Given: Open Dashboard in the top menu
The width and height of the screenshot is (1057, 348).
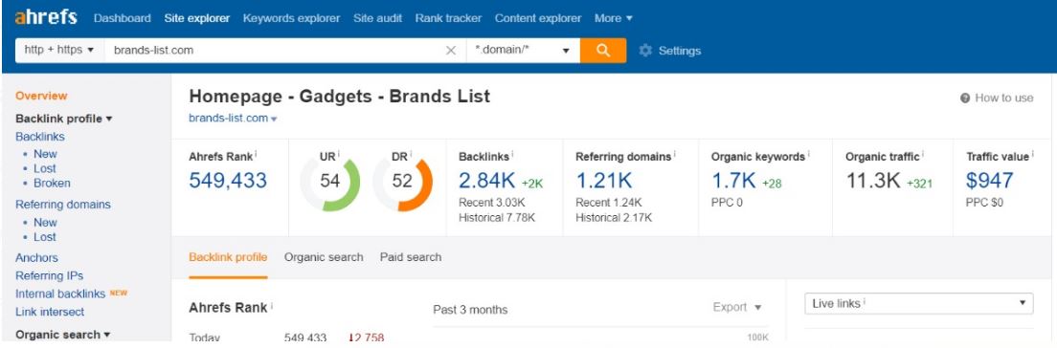Looking at the screenshot, I should pos(122,18).
